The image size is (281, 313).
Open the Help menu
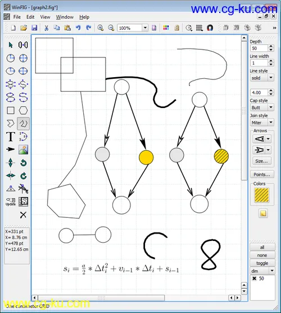coord(84,17)
